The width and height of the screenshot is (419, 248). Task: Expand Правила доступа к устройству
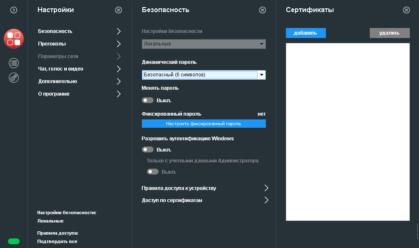pos(204,188)
